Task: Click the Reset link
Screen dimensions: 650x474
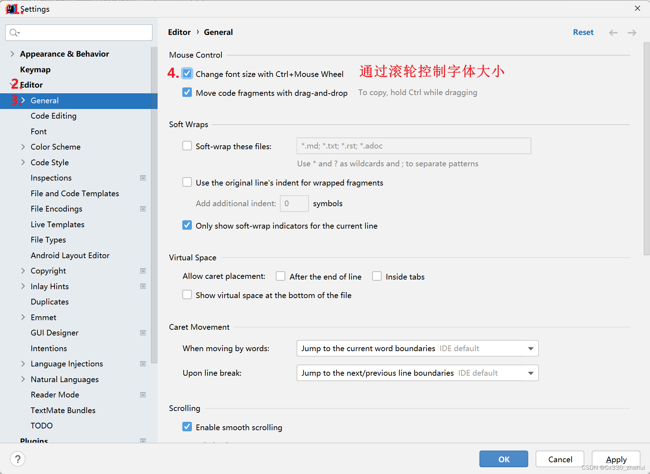Action: pos(583,32)
